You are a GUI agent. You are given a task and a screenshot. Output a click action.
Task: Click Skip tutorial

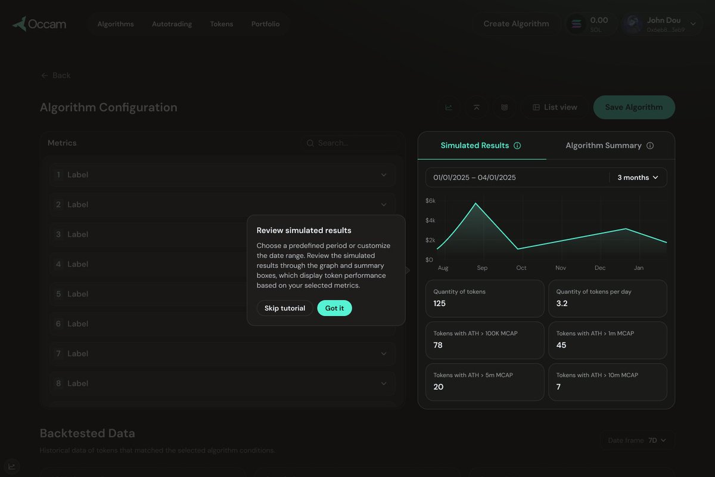click(285, 308)
